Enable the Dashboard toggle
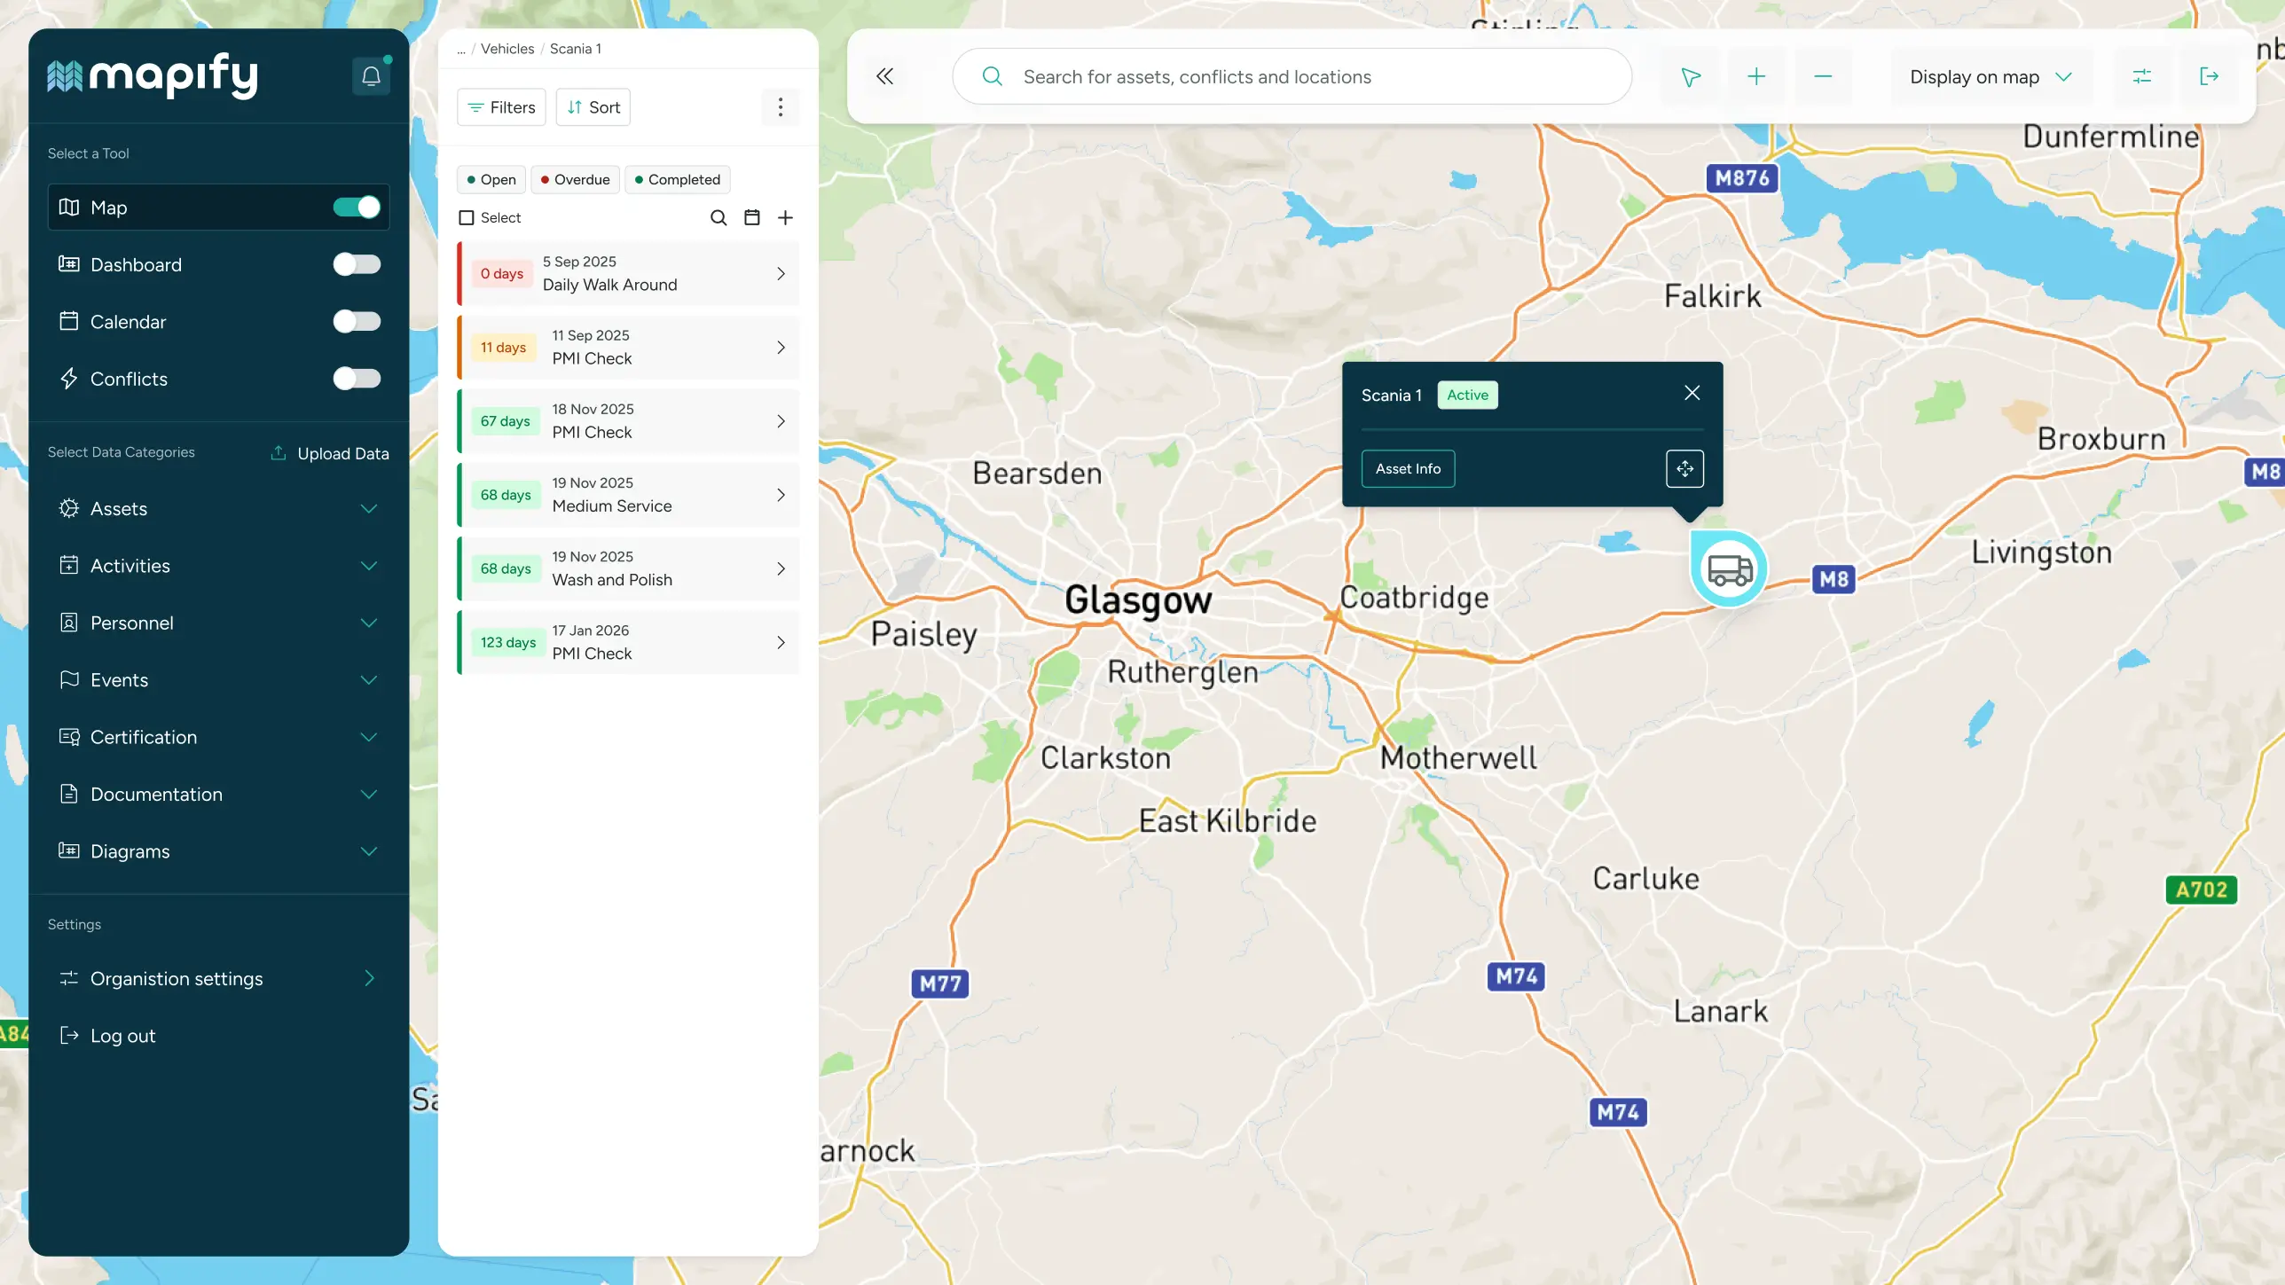 pos(357,263)
